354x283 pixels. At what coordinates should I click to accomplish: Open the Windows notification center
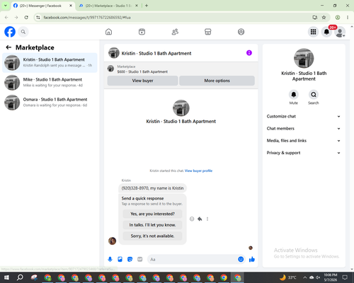point(345,277)
